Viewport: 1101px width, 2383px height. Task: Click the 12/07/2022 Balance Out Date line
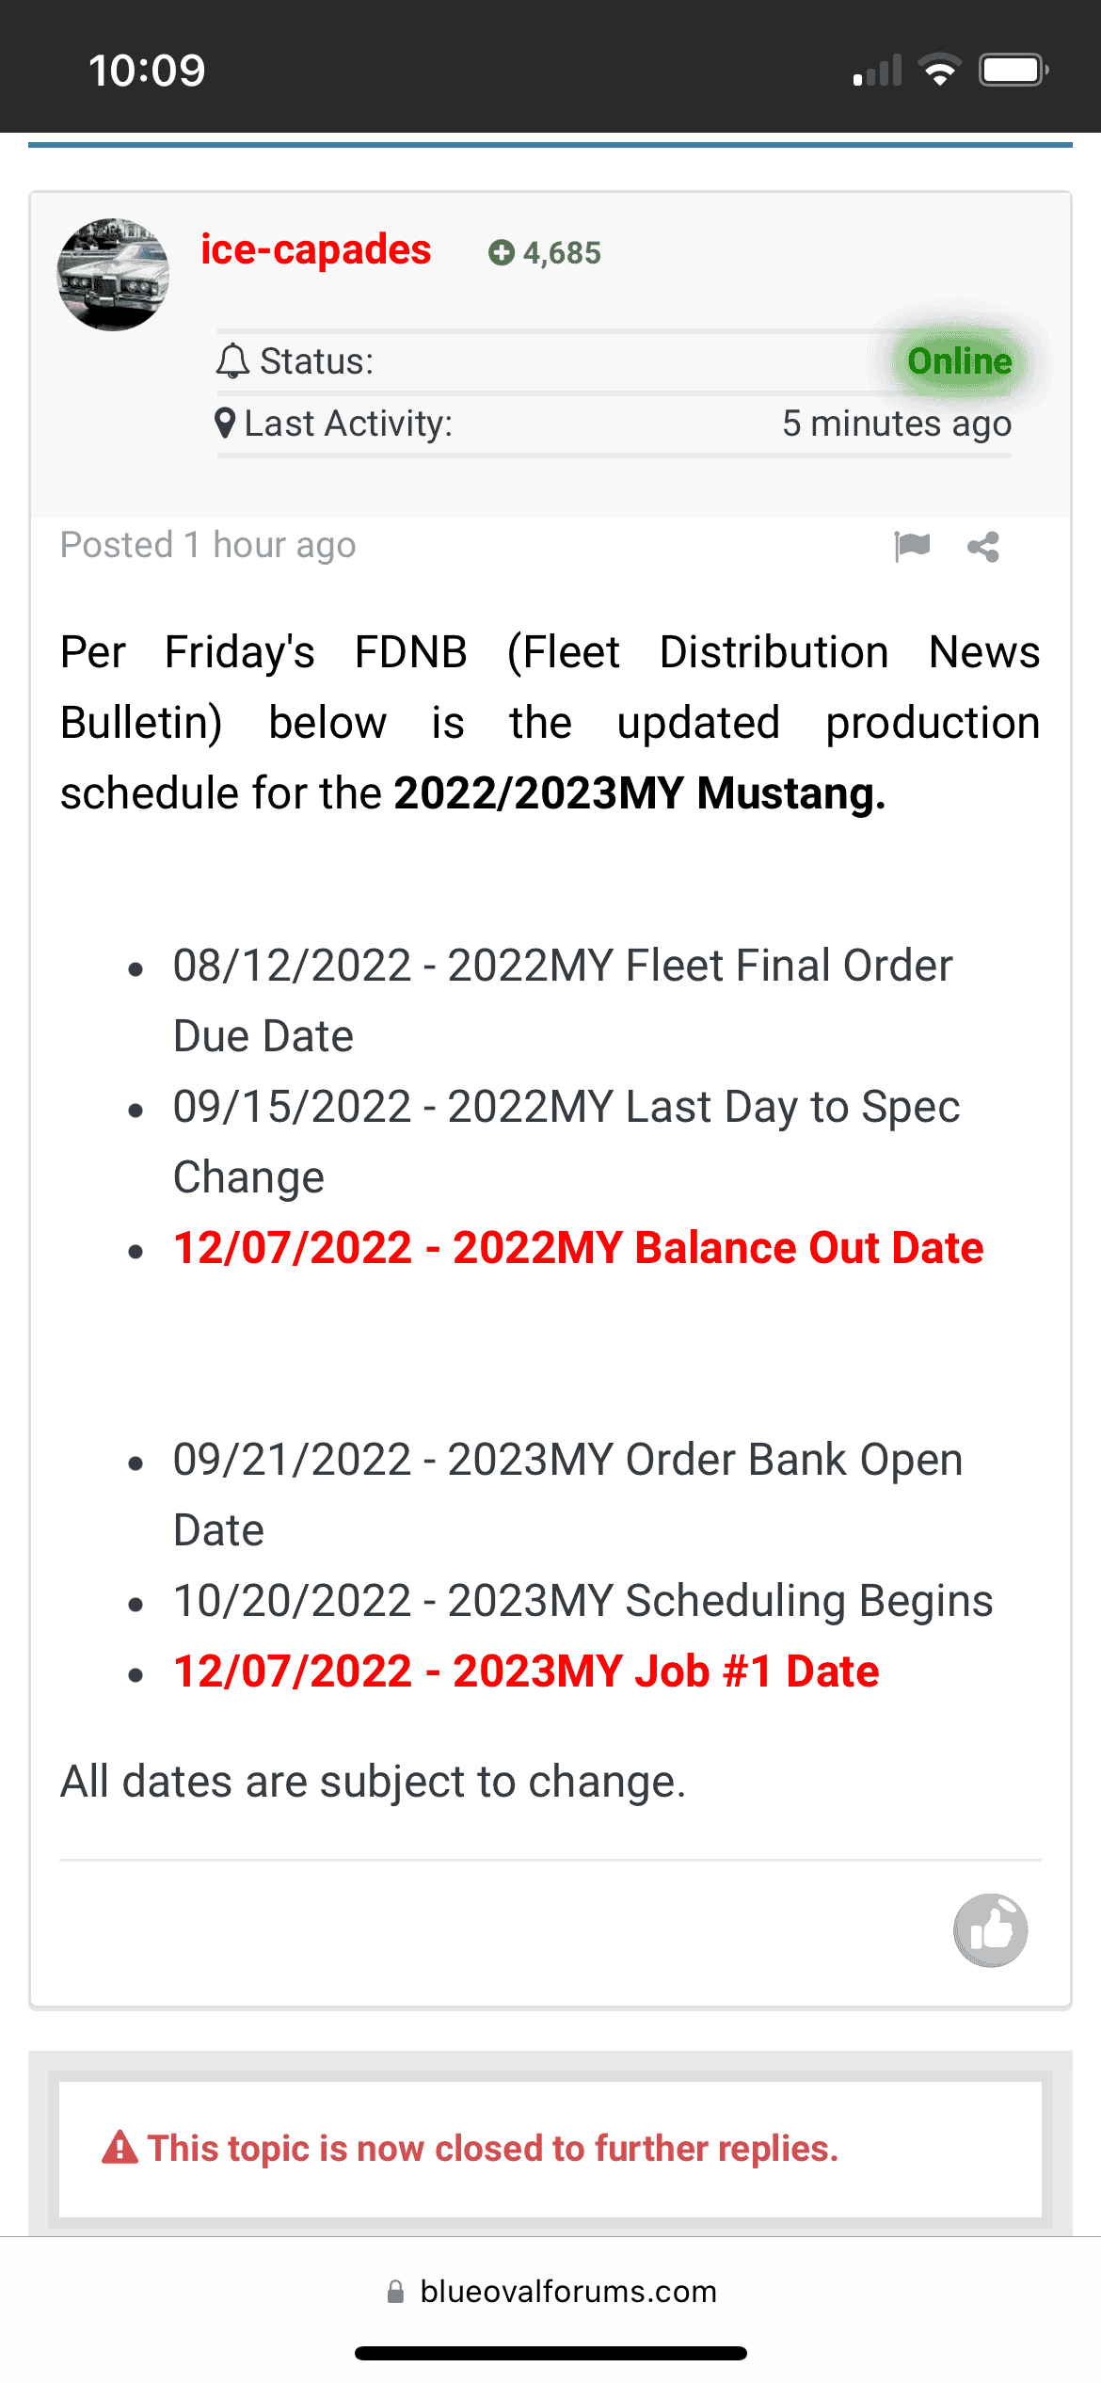point(579,1248)
